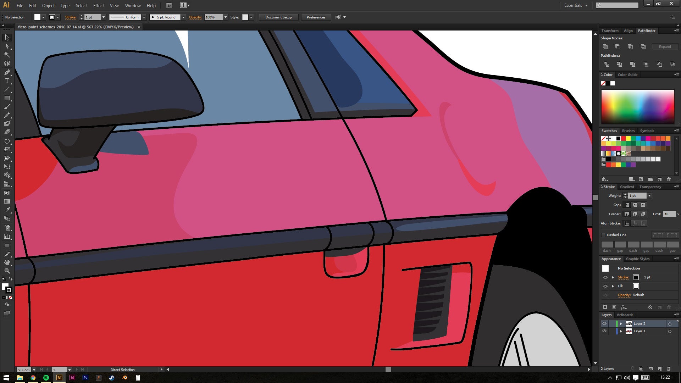681x383 pixels.
Task: Select the Type tool
Action: [x=7, y=81]
